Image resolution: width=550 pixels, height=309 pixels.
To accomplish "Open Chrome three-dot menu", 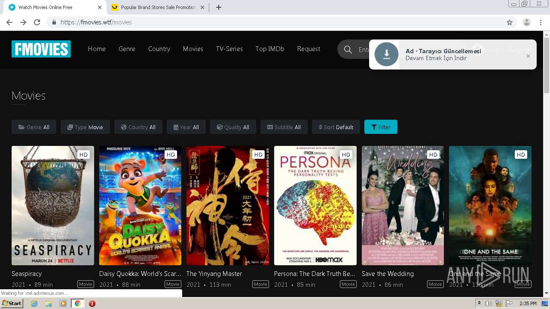I will pyautogui.click(x=541, y=22).
